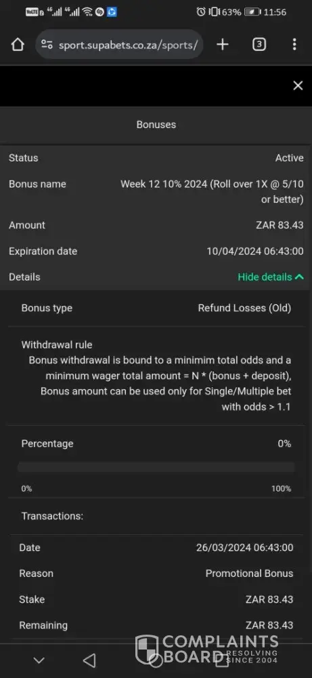
Task: Collapse bonus info via Hide details
Action: click(265, 277)
